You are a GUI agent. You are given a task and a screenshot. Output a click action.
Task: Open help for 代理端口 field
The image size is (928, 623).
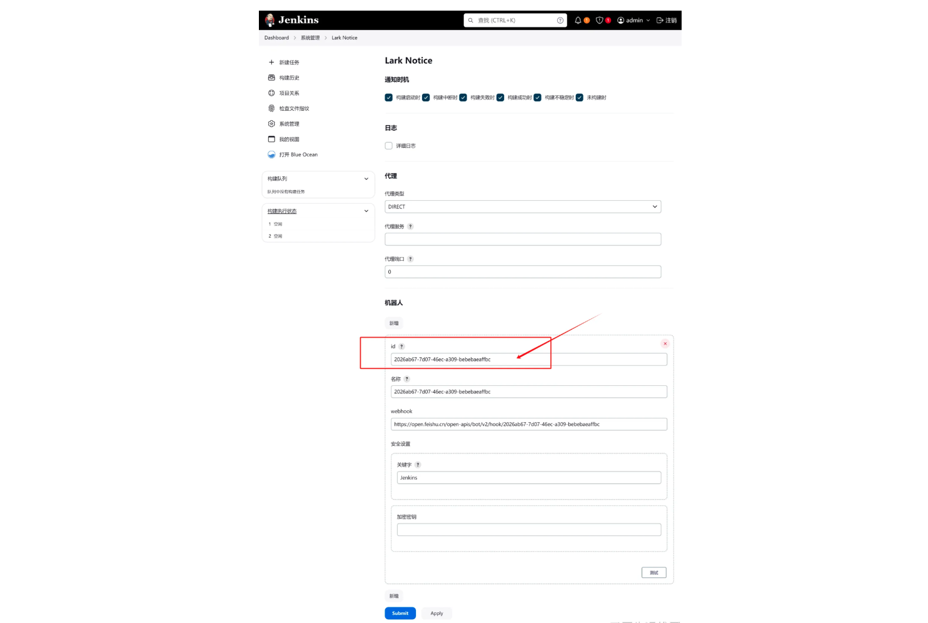[x=410, y=259]
